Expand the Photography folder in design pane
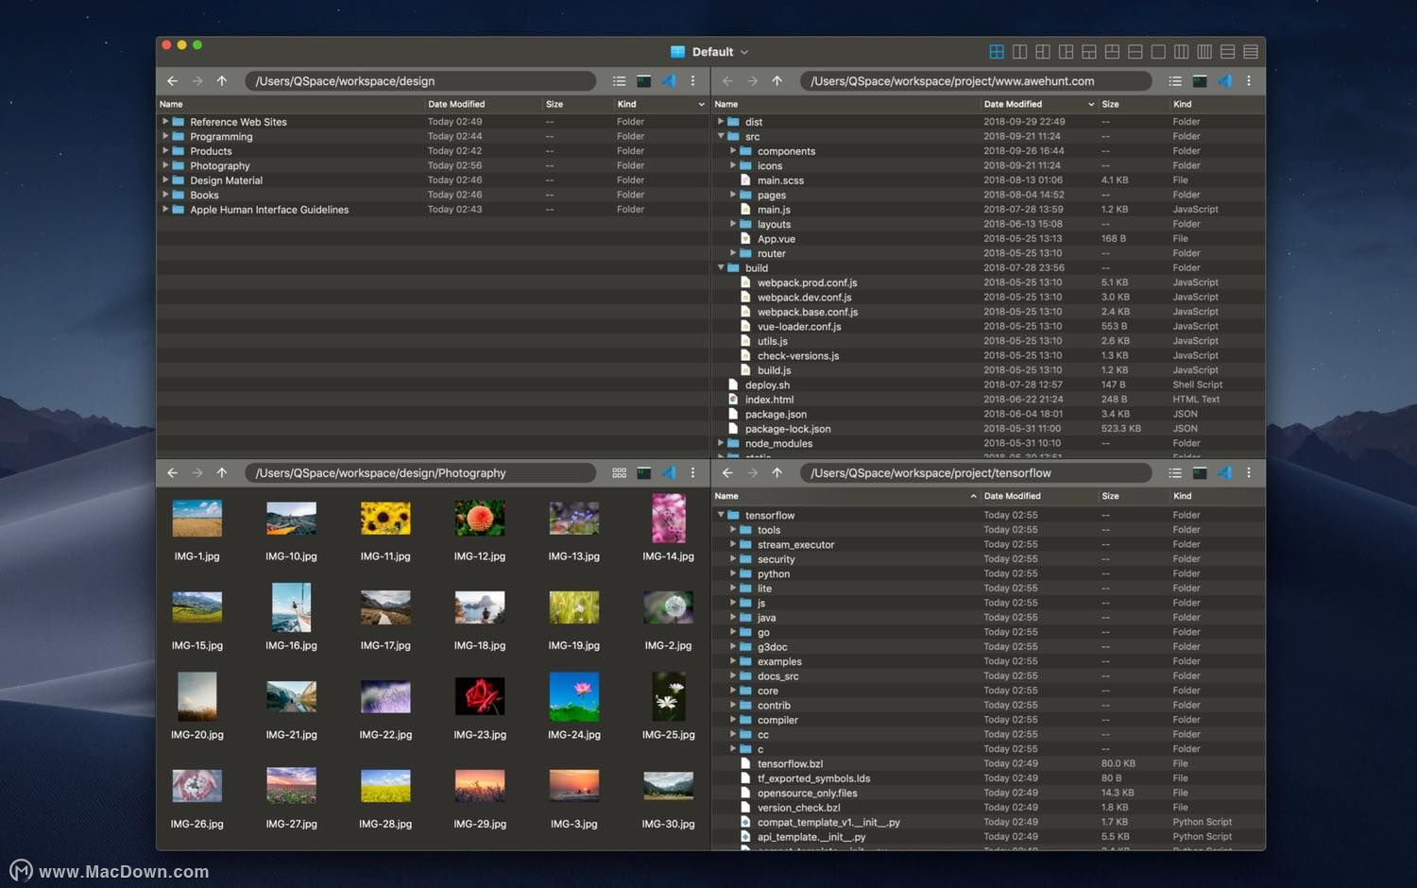Image resolution: width=1417 pixels, height=888 pixels. click(165, 165)
